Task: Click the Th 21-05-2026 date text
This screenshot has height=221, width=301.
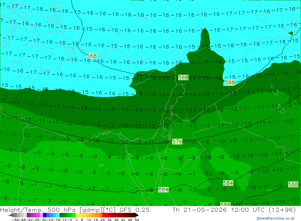Action: click(x=200, y=210)
